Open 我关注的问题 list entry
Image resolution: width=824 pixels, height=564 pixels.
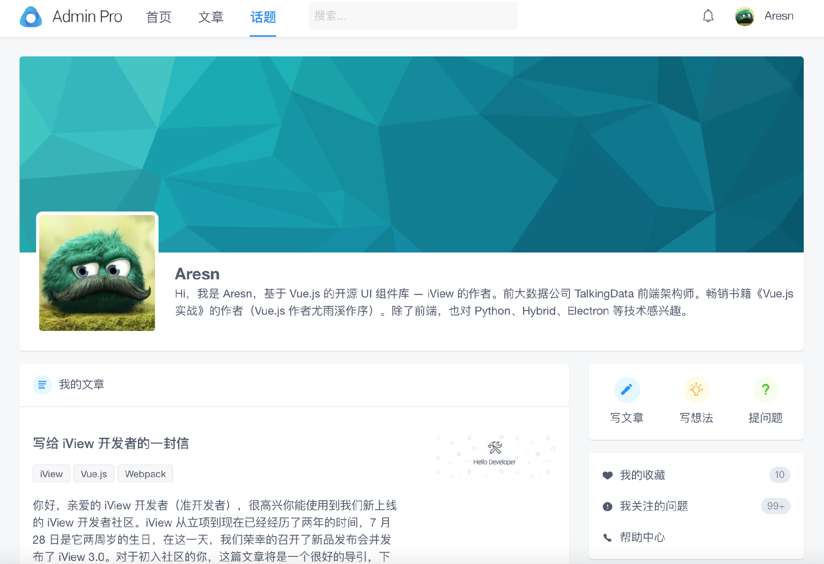point(696,506)
